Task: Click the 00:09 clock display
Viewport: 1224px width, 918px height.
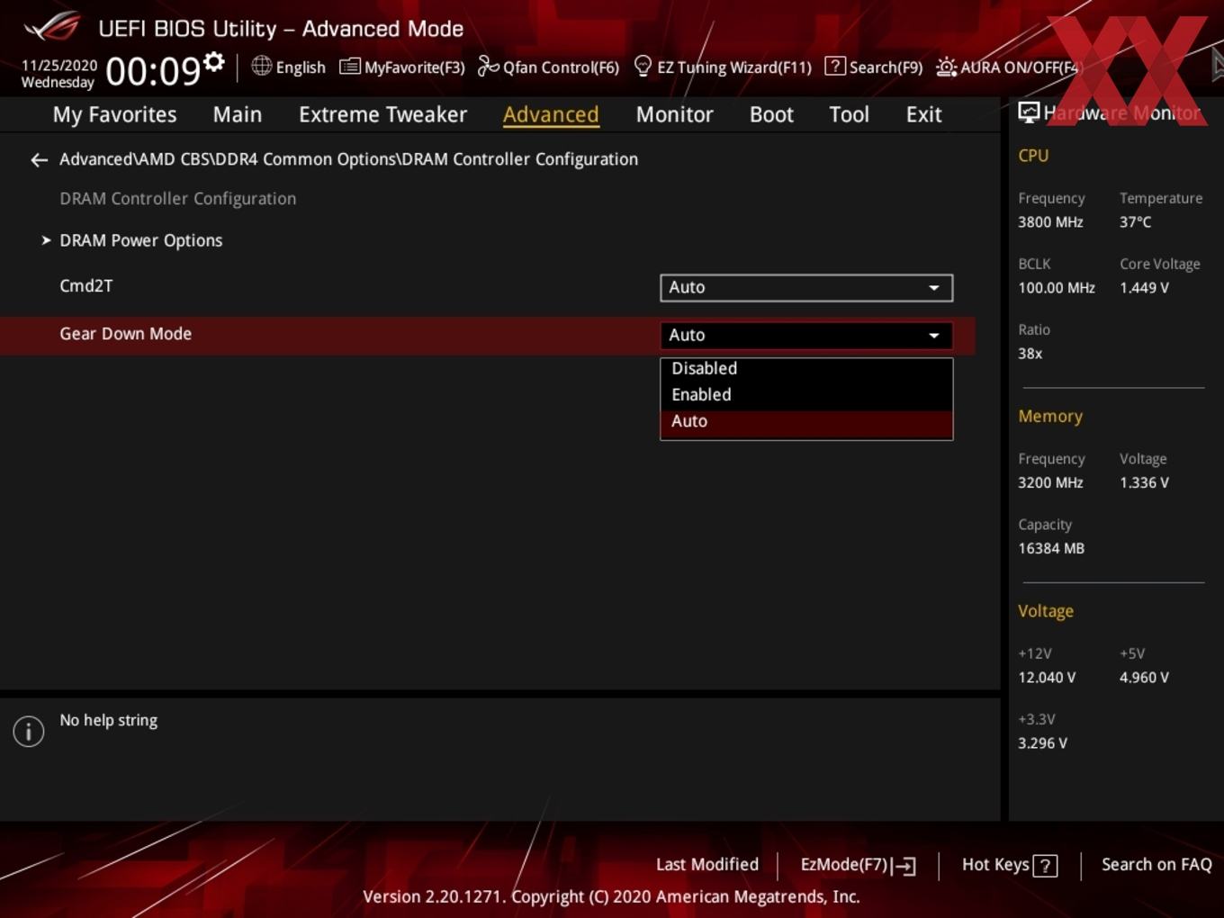Action: 153,71
